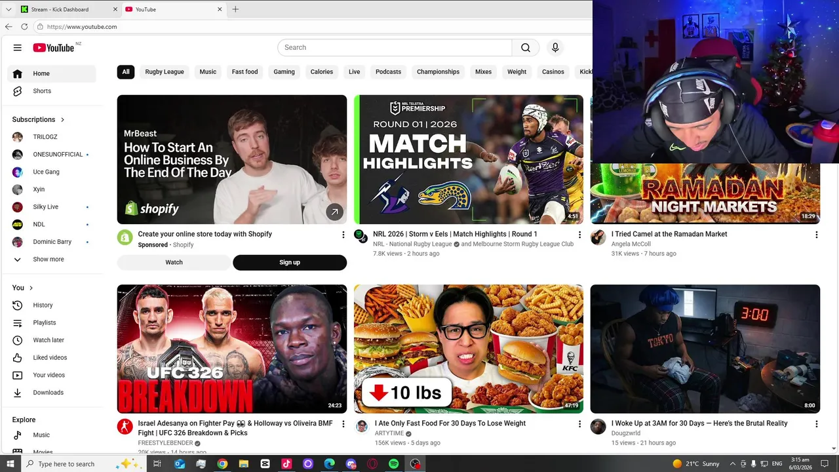Open options for Ramadan Market camel video
This screenshot has width=839, height=472.
click(x=816, y=235)
